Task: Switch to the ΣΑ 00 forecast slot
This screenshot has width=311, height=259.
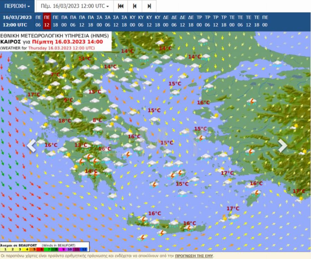Action: coord(100,21)
